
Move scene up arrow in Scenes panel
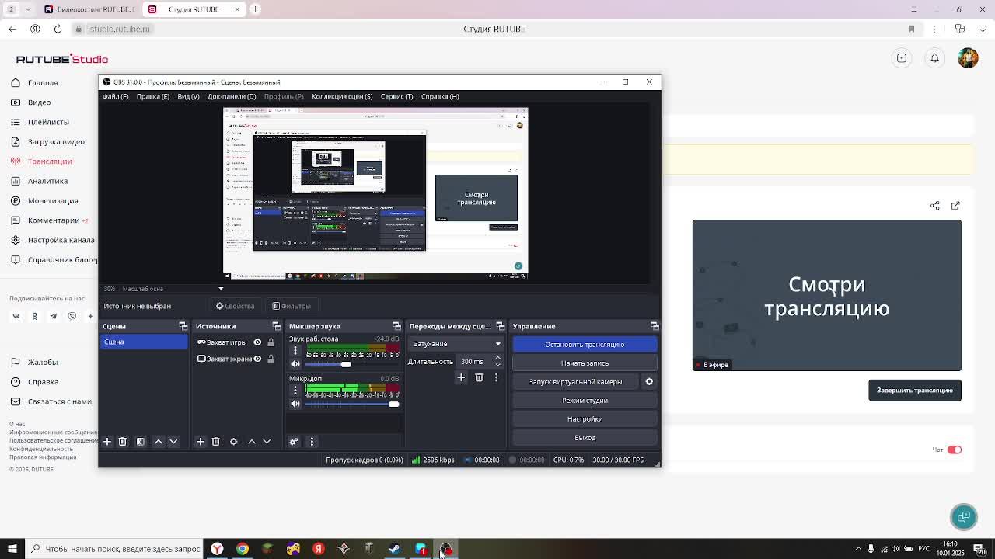point(159,441)
